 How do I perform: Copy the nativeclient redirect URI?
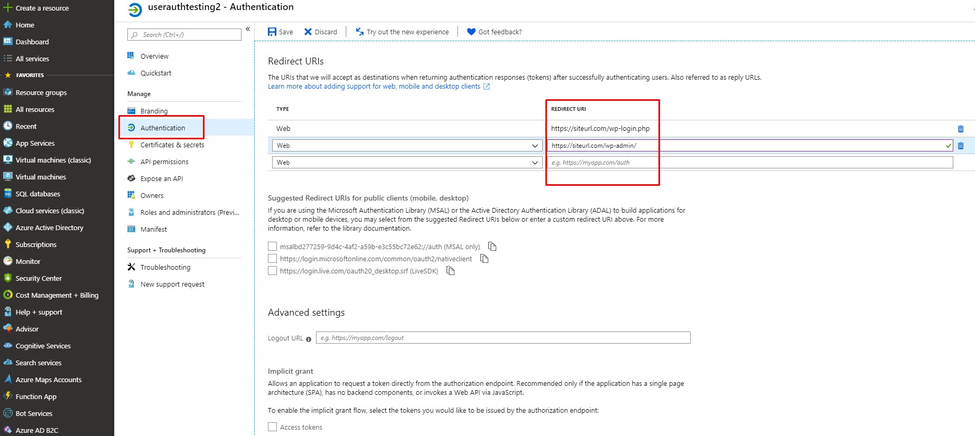(x=484, y=259)
